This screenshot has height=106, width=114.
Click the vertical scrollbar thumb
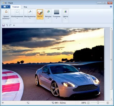[x=111, y=60]
